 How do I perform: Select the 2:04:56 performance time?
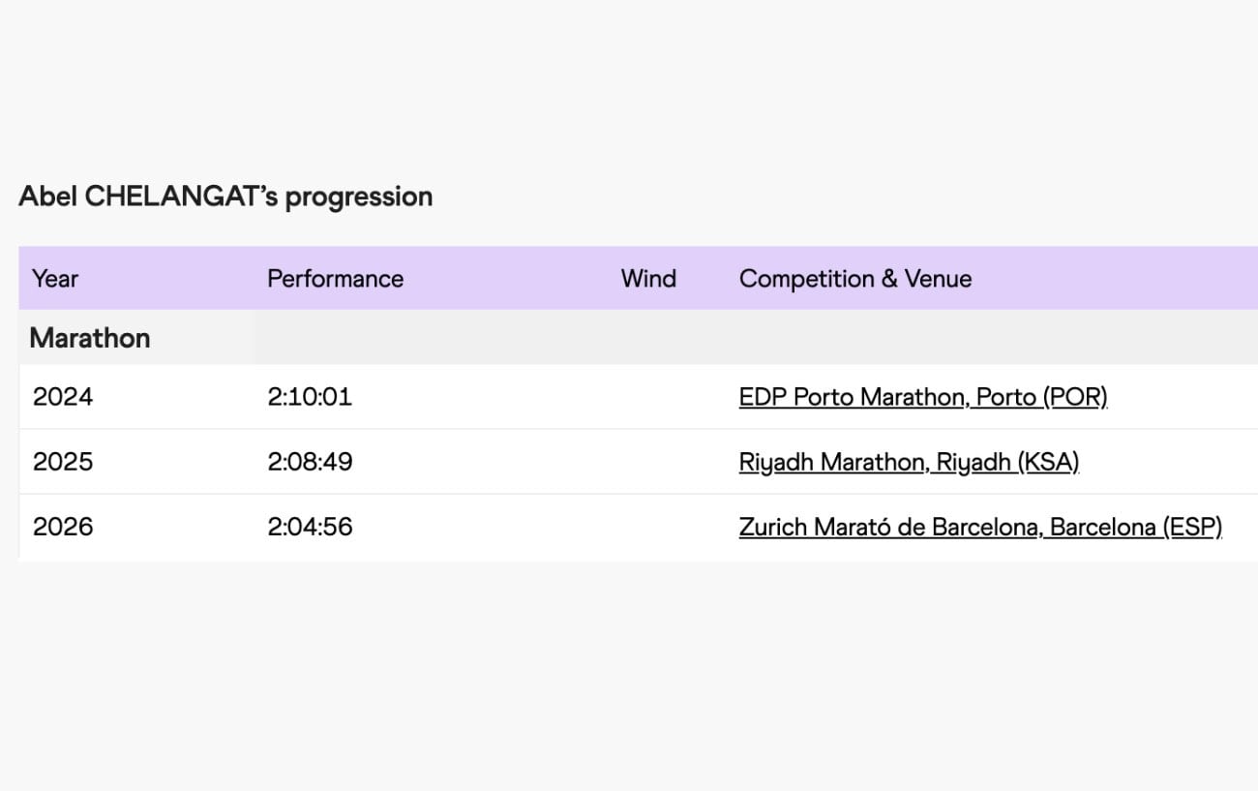tap(310, 527)
